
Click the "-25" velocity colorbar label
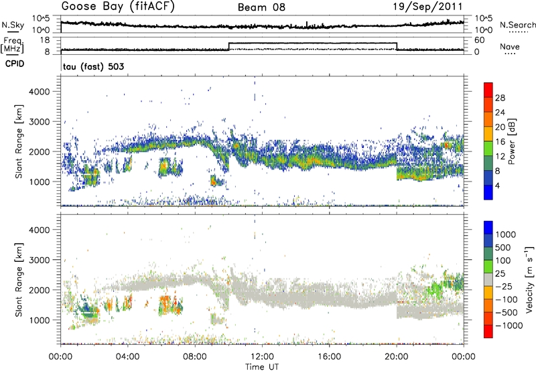coord(504,286)
